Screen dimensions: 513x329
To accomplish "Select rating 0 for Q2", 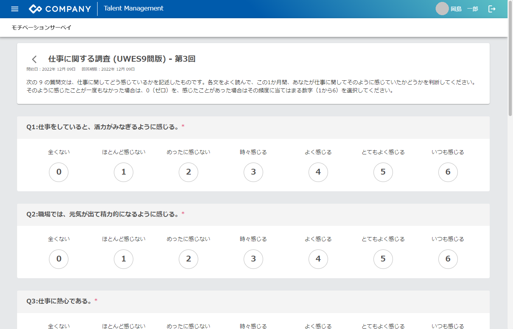I will [59, 259].
